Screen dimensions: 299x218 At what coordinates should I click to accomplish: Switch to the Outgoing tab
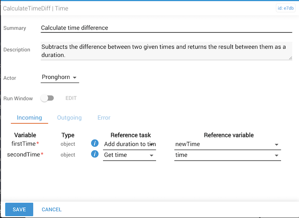pos(69,117)
